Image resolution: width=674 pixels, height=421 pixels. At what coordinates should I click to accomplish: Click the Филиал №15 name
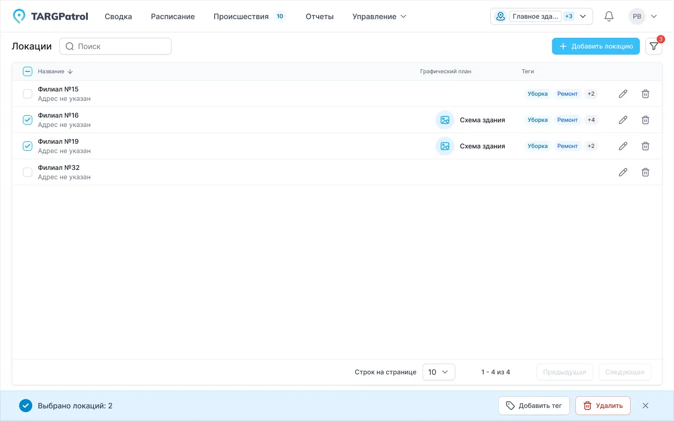tap(58, 89)
